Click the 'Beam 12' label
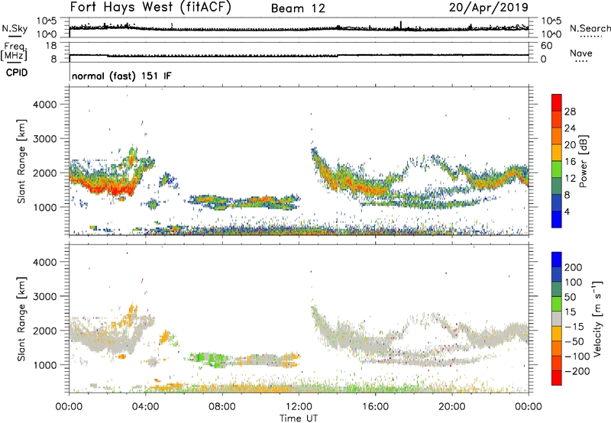The height and width of the screenshot is (423, 611). coord(298,8)
